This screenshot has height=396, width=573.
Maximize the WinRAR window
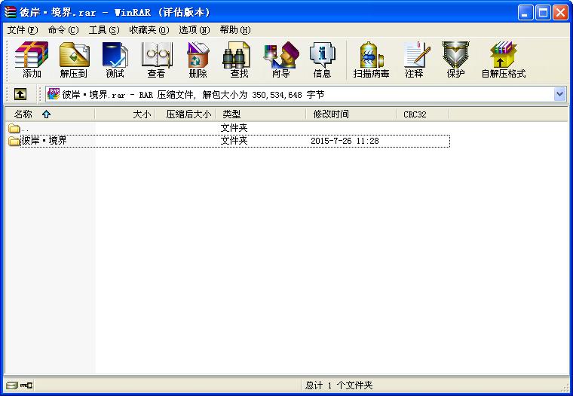click(543, 12)
